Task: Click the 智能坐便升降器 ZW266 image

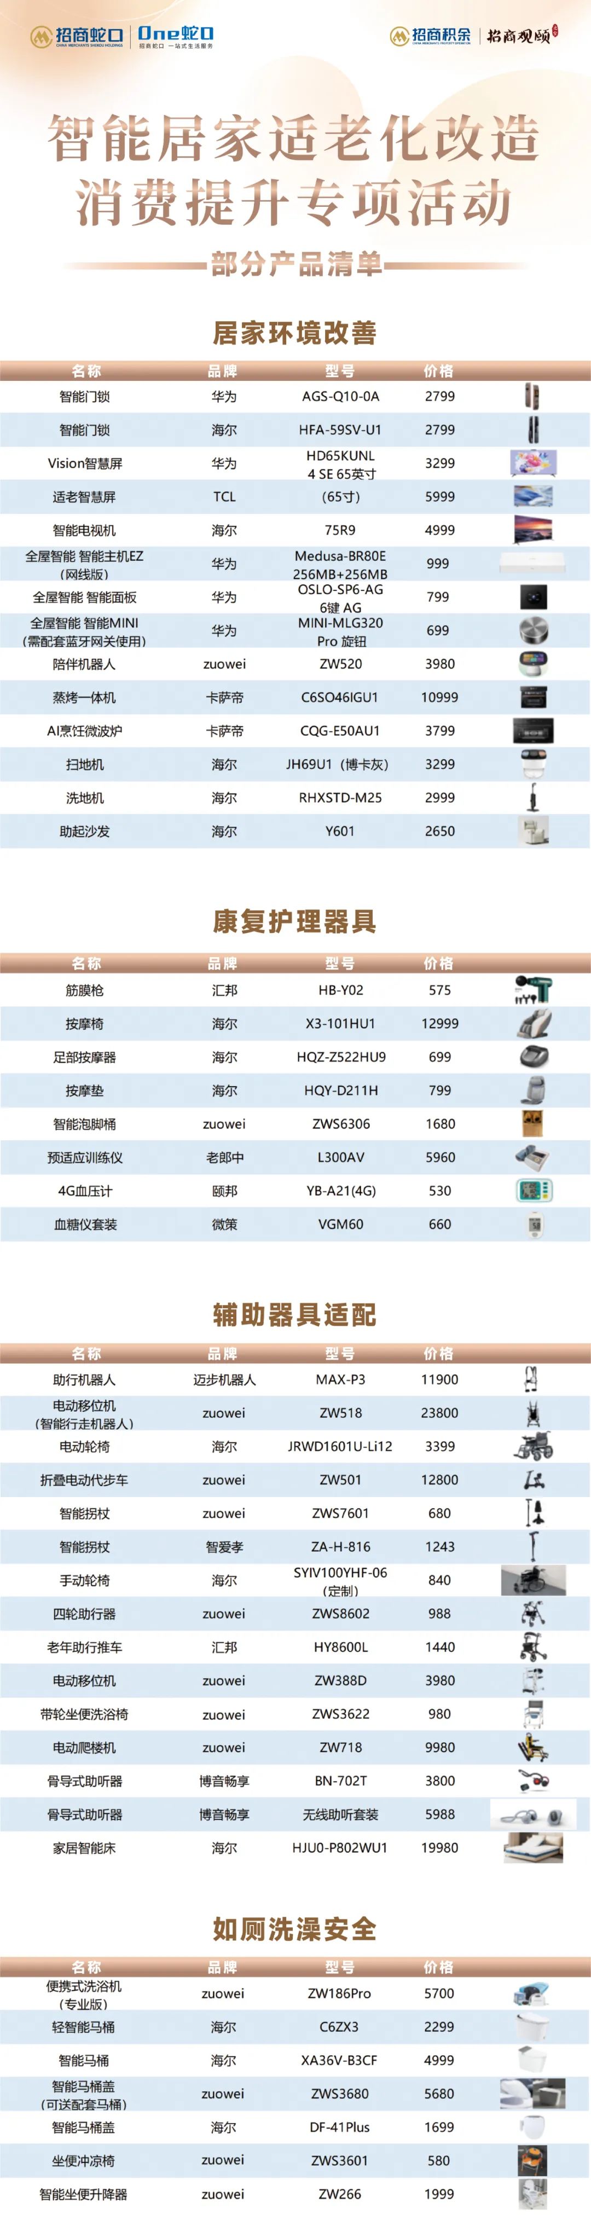Action: point(532,2194)
